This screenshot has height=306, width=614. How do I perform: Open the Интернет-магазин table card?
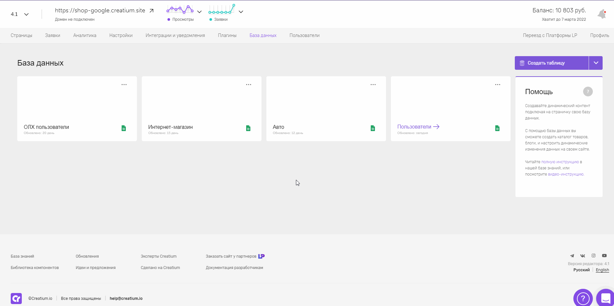click(202, 109)
